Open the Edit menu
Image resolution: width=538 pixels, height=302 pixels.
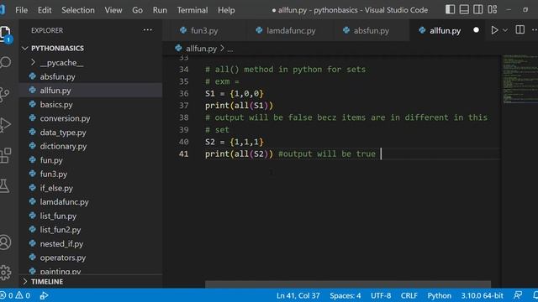45,10
